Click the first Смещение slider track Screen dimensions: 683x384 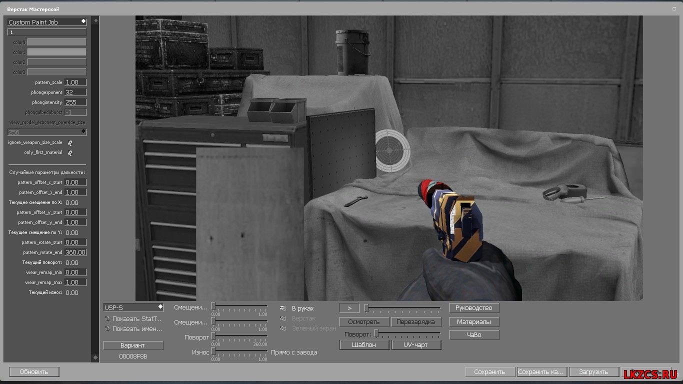click(x=239, y=306)
